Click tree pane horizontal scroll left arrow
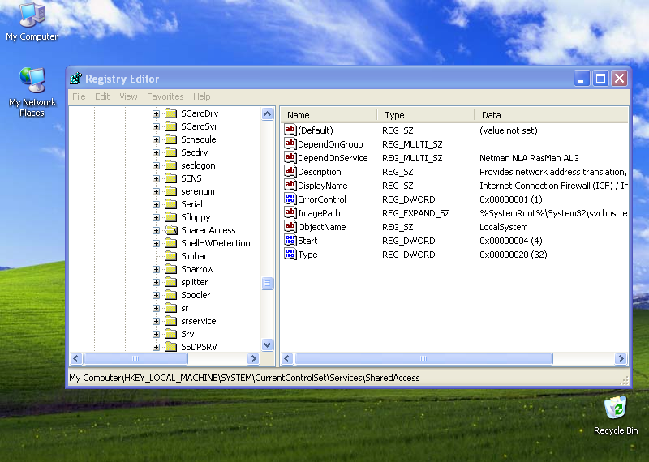 [76, 358]
